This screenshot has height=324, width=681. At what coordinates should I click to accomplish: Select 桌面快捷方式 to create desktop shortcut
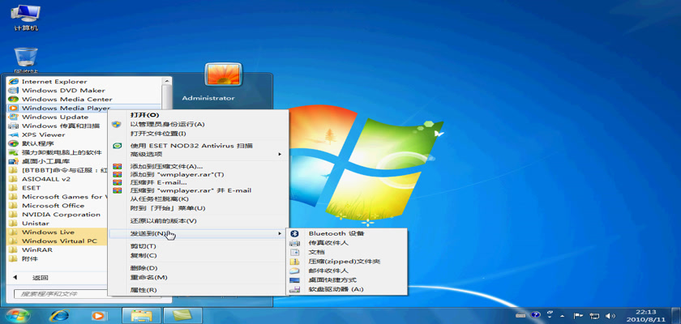coord(333,279)
